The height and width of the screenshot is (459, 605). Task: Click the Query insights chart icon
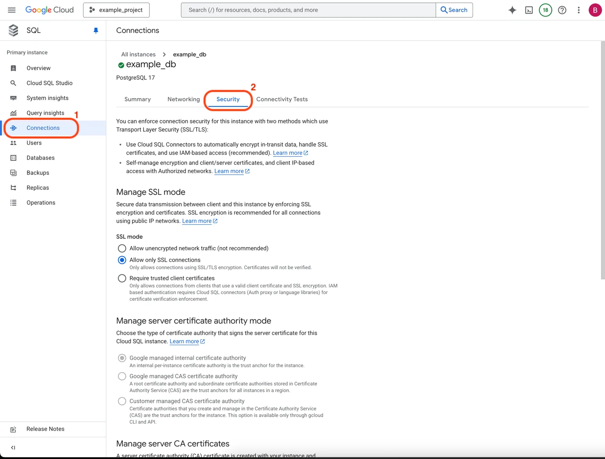point(13,113)
